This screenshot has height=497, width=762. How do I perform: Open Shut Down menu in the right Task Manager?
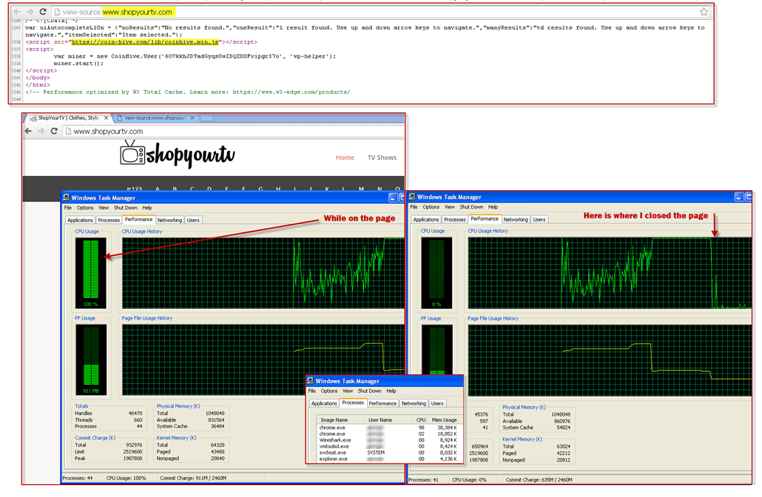coord(471,206)
